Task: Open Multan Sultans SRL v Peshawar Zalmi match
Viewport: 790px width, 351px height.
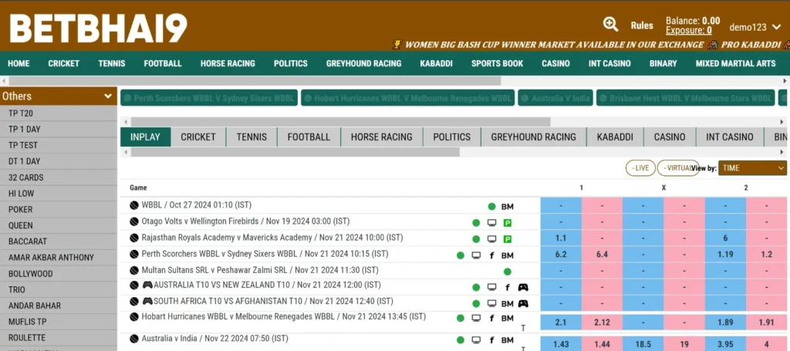Action: [x=260, y=270]
